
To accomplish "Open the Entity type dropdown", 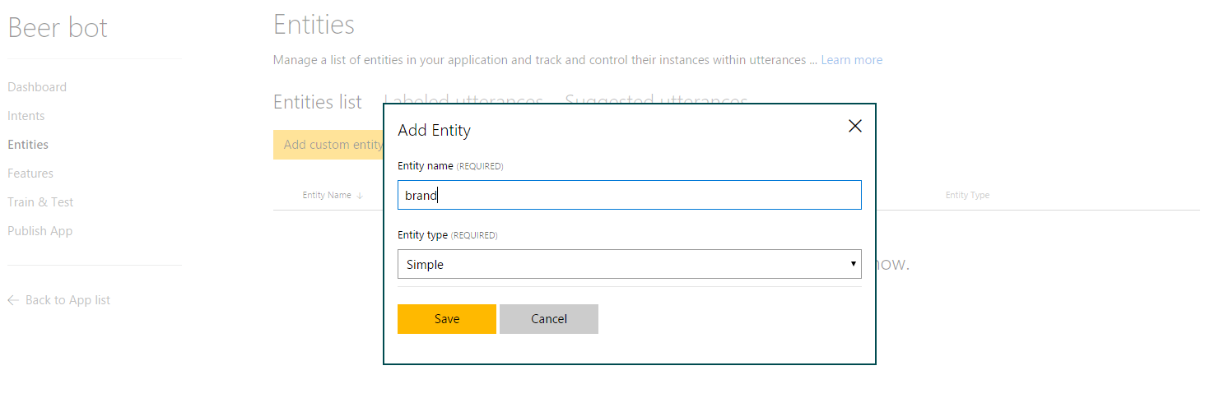I will point(629,264).
